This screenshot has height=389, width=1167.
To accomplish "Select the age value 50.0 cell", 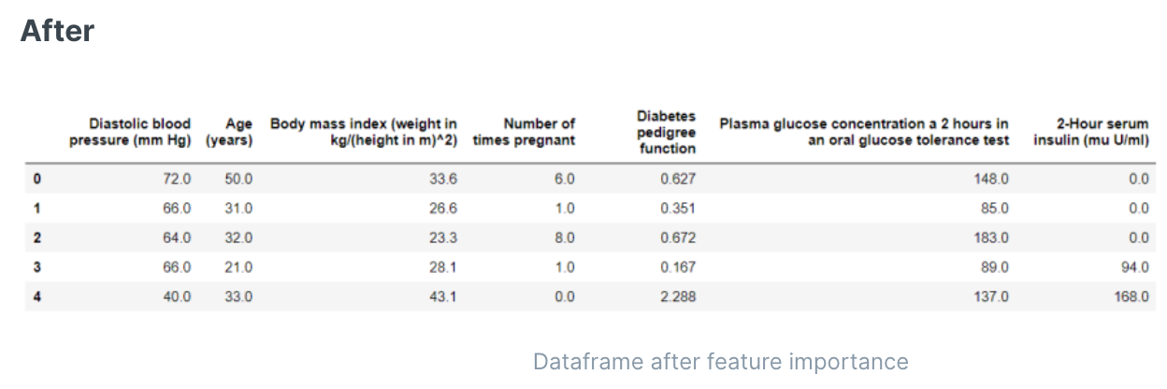I will (238, 179).
